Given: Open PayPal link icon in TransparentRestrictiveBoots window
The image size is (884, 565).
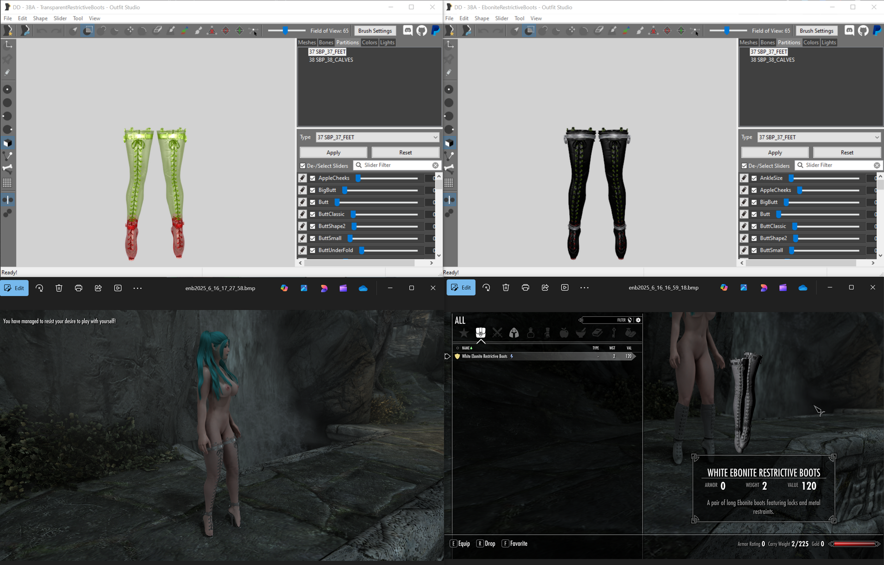Looking at the screenshot, I should [435, 30].
